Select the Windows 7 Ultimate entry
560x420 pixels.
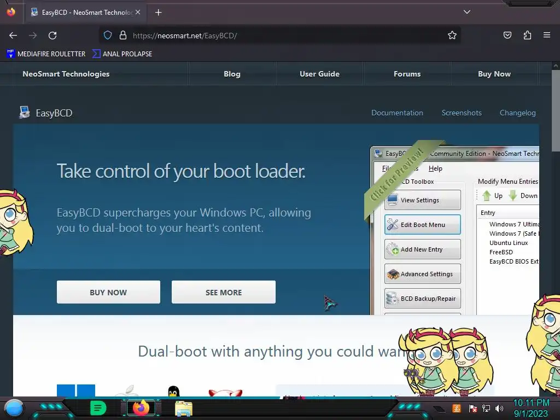[514, 224]
